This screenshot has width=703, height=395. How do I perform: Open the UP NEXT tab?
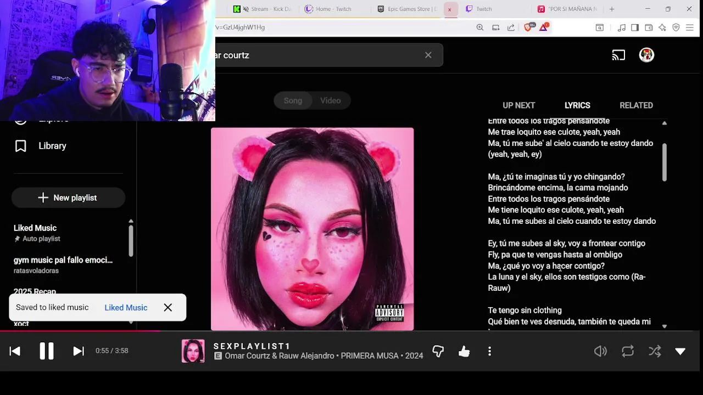[518, 105]
